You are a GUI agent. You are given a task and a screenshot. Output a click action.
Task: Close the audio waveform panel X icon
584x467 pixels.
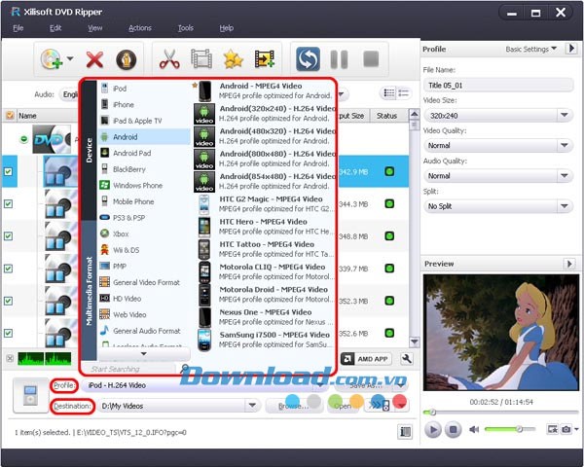coord(10,358)
